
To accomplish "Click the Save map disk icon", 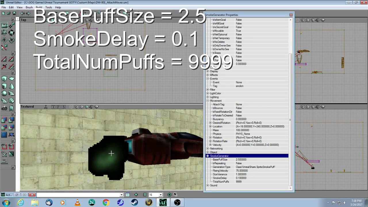I will tap(14, 13).
